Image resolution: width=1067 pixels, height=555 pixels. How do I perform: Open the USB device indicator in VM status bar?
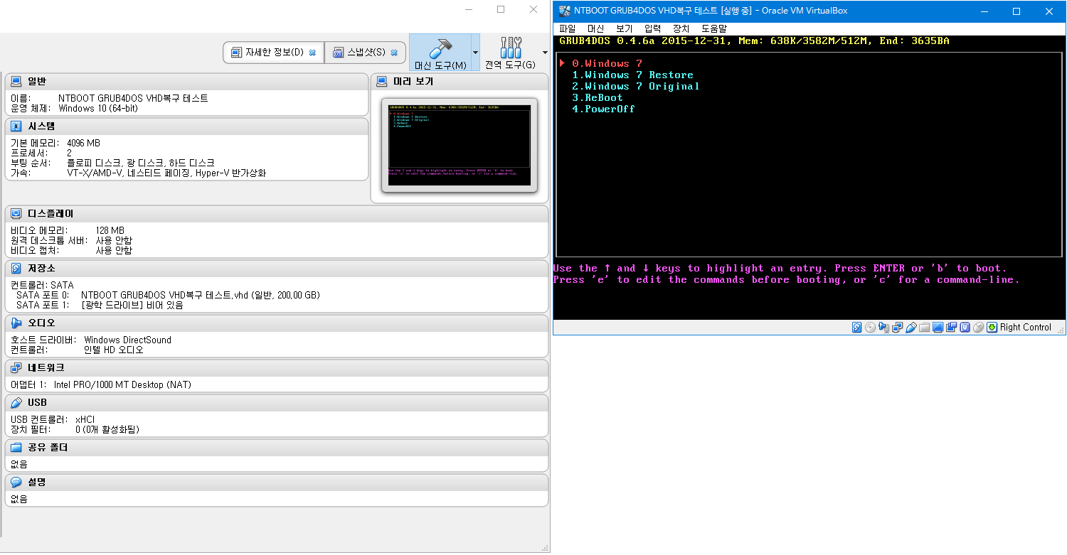911,327
